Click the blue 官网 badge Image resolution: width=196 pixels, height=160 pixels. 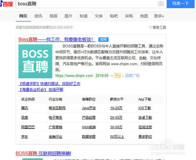tap(103, 40)
